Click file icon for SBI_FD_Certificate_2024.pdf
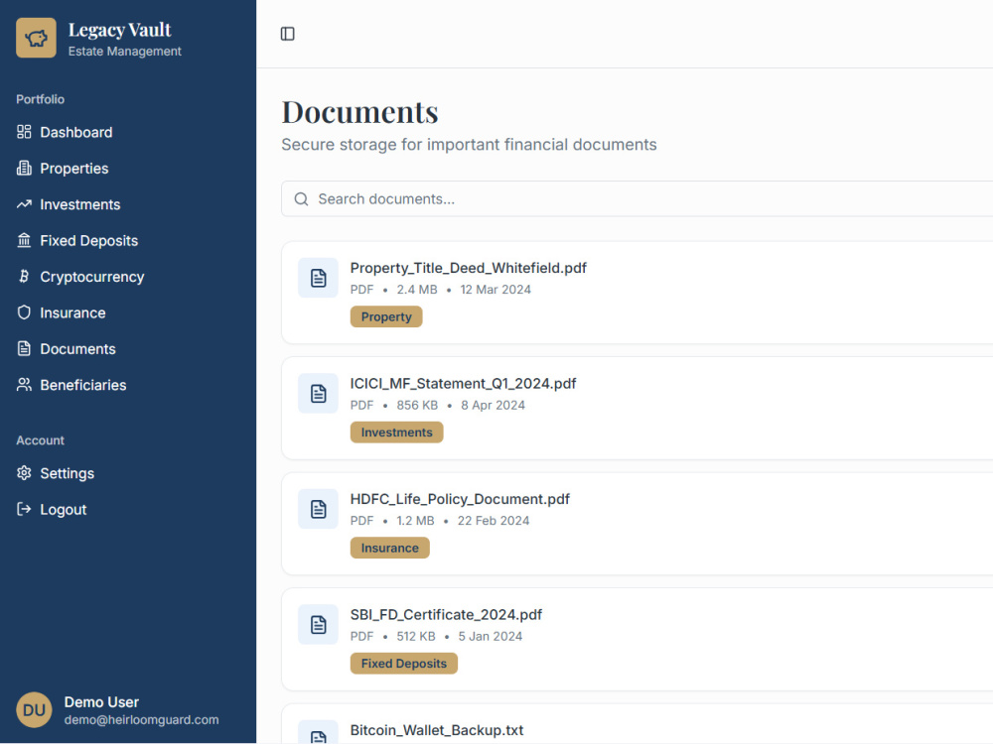The width and height of the screenshot is (993, 744). point(318,624)
